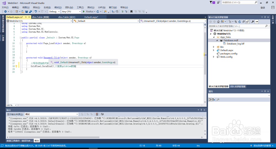Select packages.config in Solution Explorer
Screen dimensions: 276x149
coord(229,54)
